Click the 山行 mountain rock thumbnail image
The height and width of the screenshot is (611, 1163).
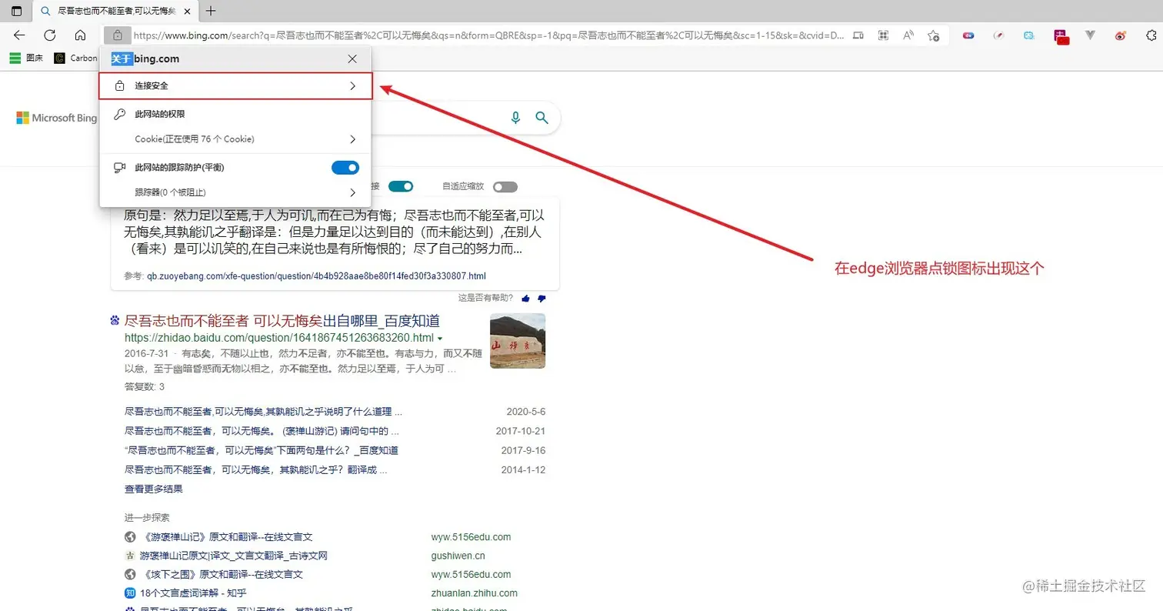coord(518,342)
